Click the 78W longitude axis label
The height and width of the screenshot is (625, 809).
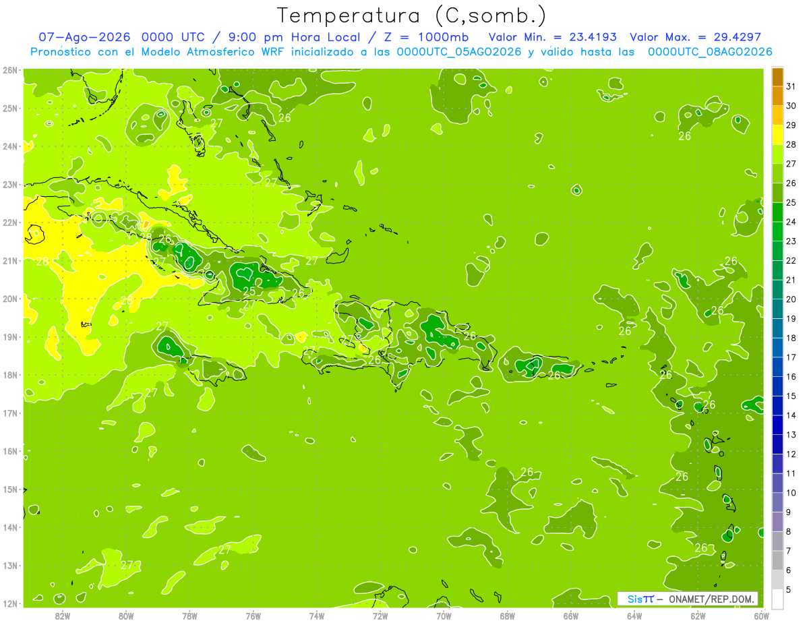[189, 616]
